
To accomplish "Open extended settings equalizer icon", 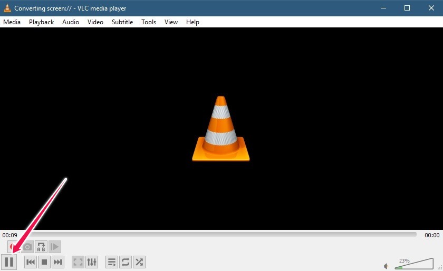I will click(x=92, y=262).
